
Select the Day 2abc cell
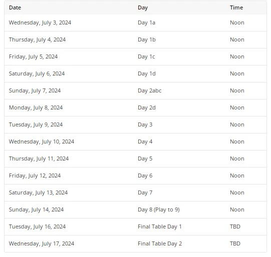(149, 90)
